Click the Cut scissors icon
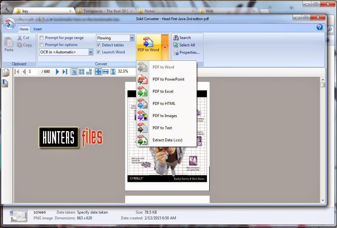This screenshot has width=337, height=228. click(20, 38)
